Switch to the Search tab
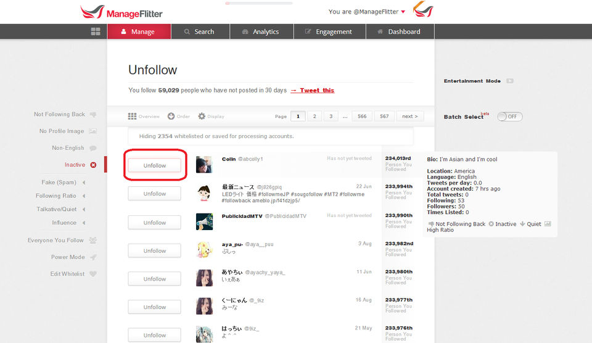The width and height of the screenshot is (592, 343). point(200,31)
